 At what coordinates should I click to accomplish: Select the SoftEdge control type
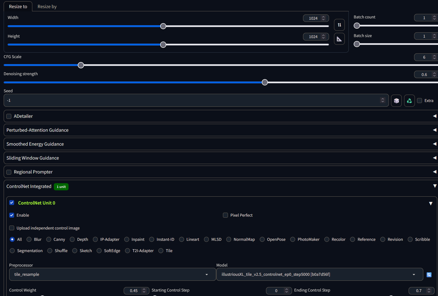tap(99, 251)
